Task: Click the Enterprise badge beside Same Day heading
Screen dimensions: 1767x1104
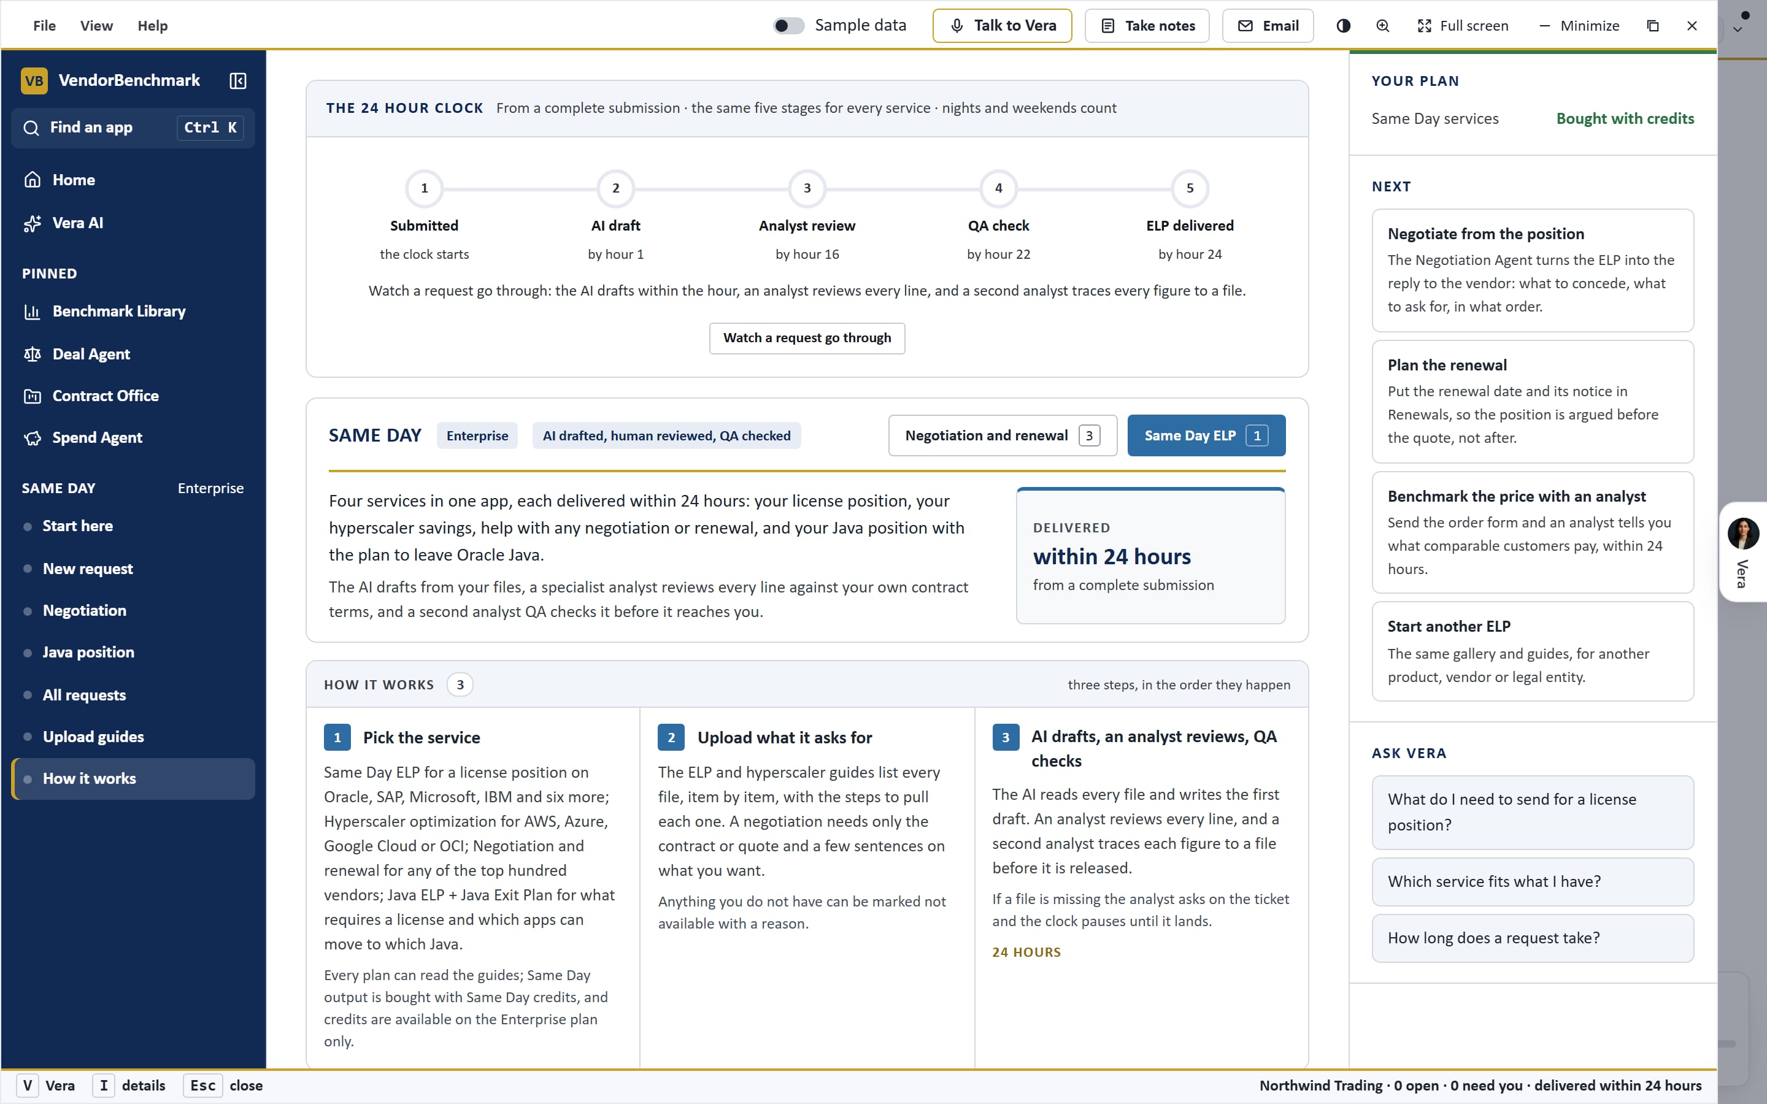Action: pos(477,436)
